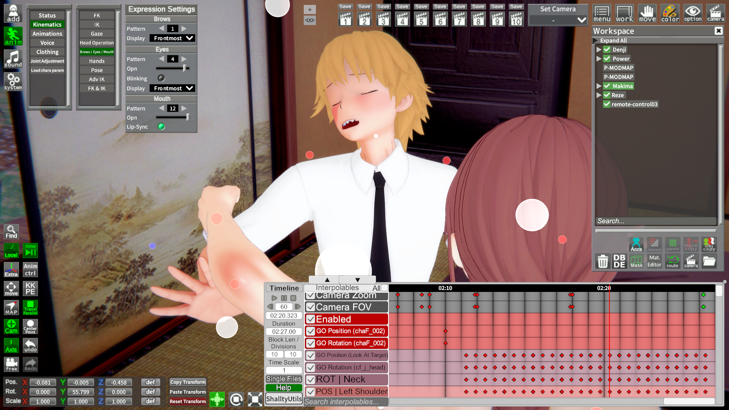Expand the Power tree node

pos(599,58)
